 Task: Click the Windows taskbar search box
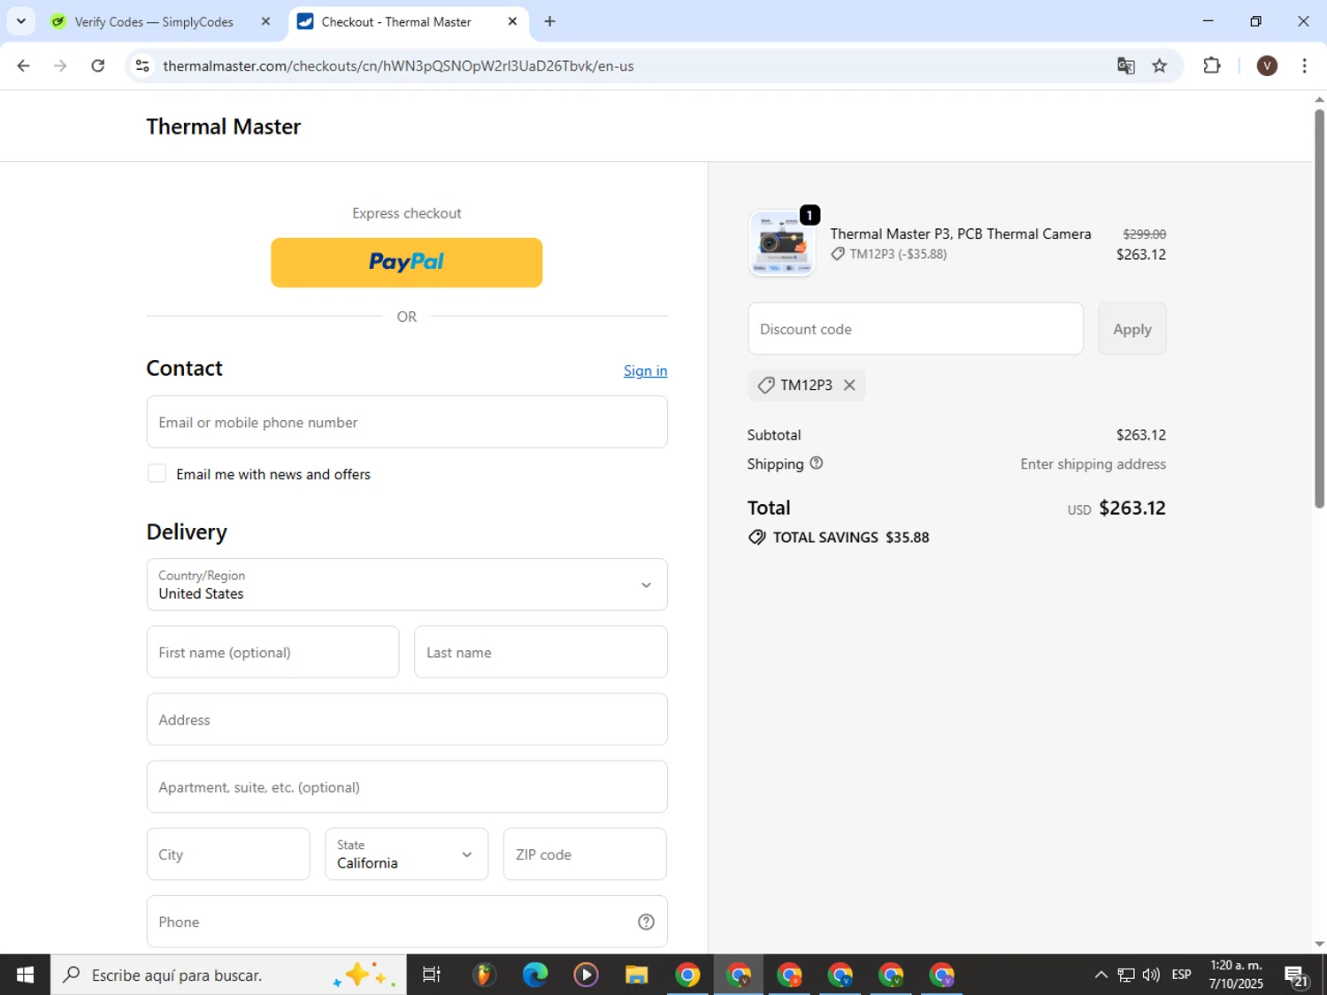[x=228, y=975]
